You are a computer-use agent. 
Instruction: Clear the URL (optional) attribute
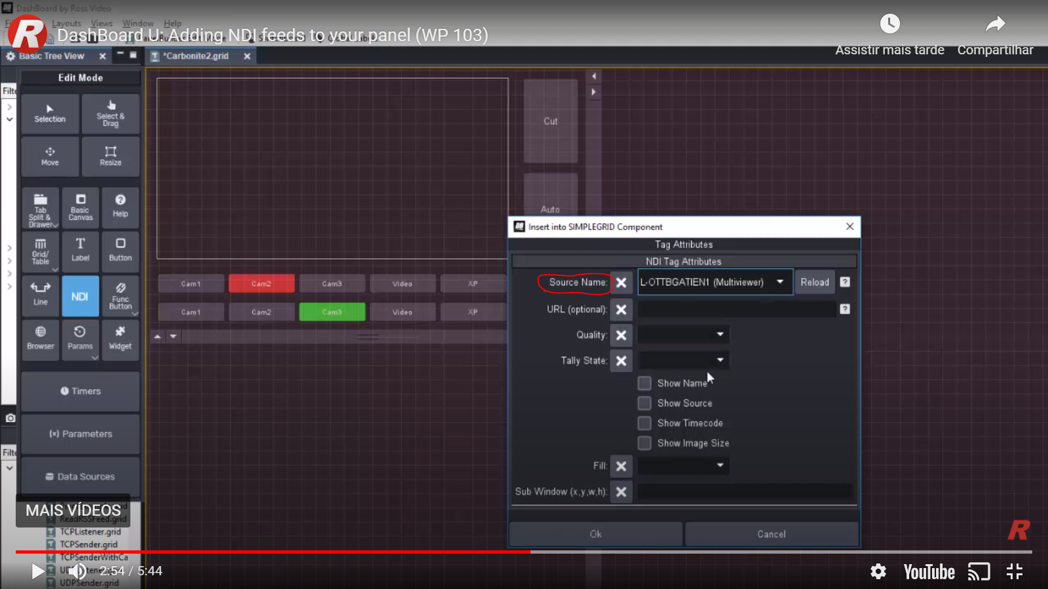tap(621, 310)
